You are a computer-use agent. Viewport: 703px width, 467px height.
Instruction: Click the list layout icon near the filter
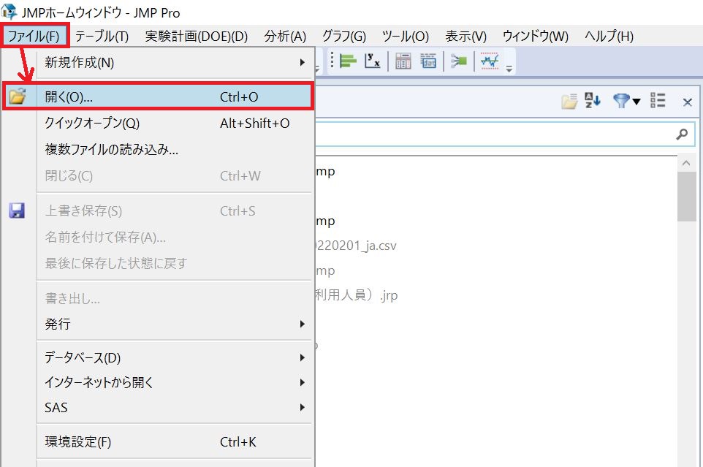click(657, 101)
